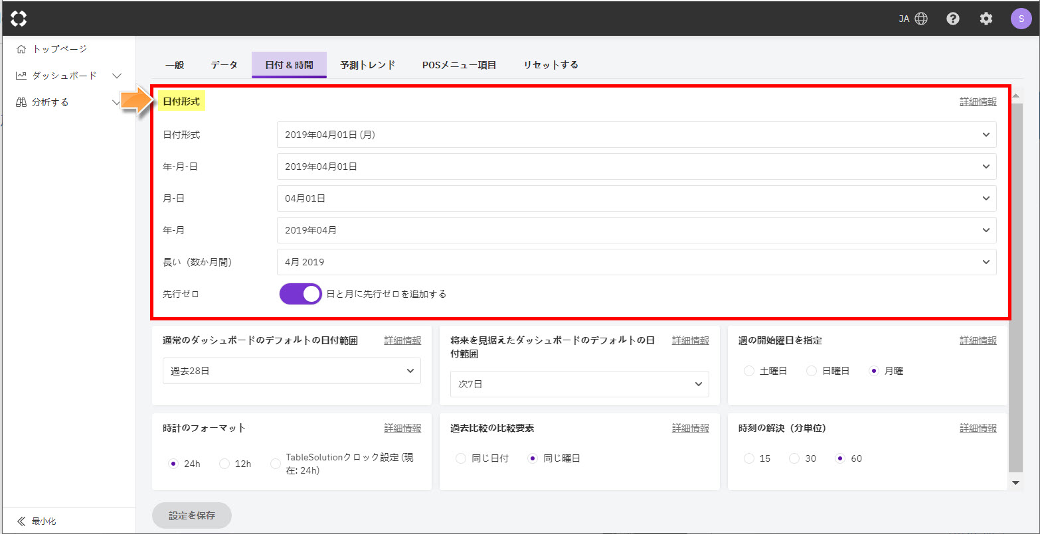Select 土曜日 as week start

tap(749, 371)
